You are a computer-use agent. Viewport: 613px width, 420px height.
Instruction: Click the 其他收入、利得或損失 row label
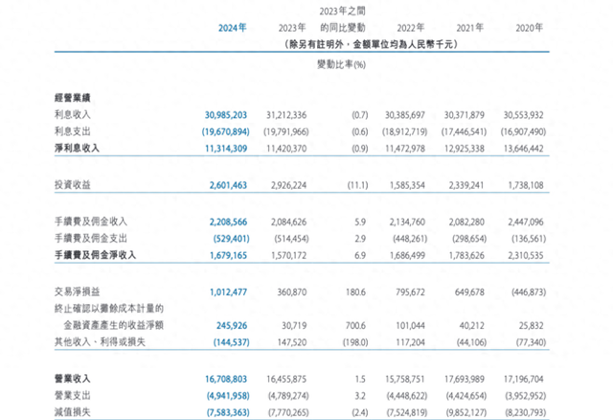coord(100,342)
